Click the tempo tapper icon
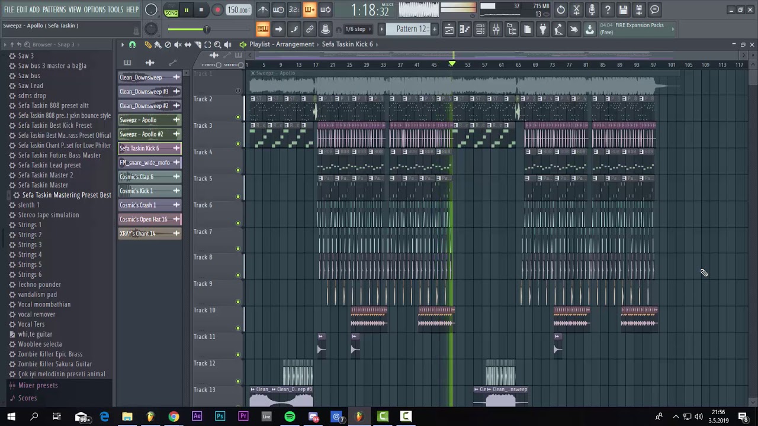 pyautogui.click(x=558, y=29)
